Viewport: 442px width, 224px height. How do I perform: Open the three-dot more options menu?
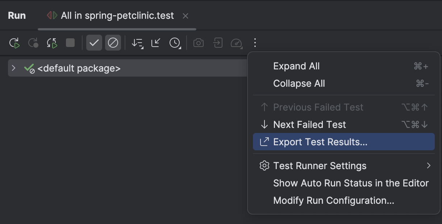click(x=255, y=43)
